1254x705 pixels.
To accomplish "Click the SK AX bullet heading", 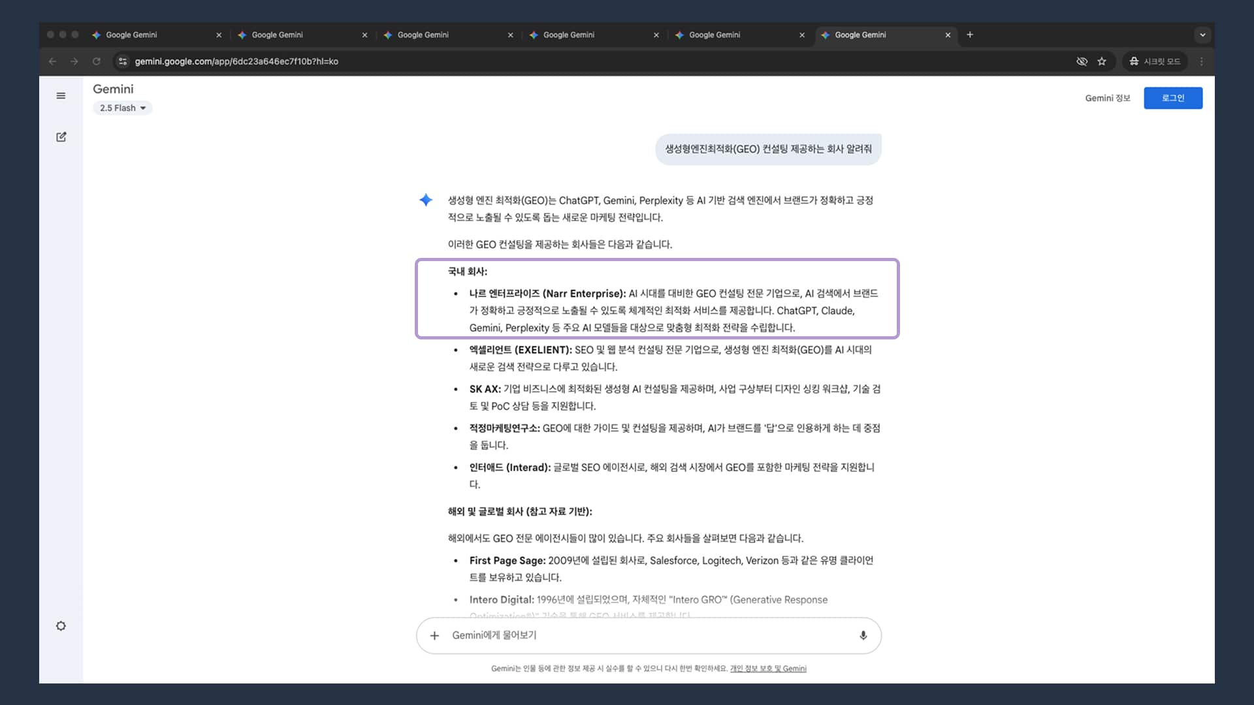I will [485, 389].
